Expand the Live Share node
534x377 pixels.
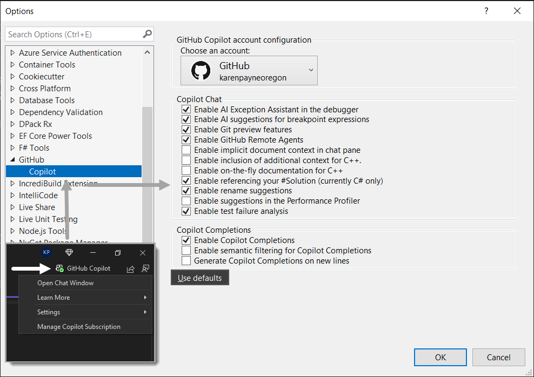tap(12, 207)
